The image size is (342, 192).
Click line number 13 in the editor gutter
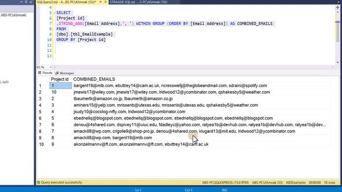[49, 56]
